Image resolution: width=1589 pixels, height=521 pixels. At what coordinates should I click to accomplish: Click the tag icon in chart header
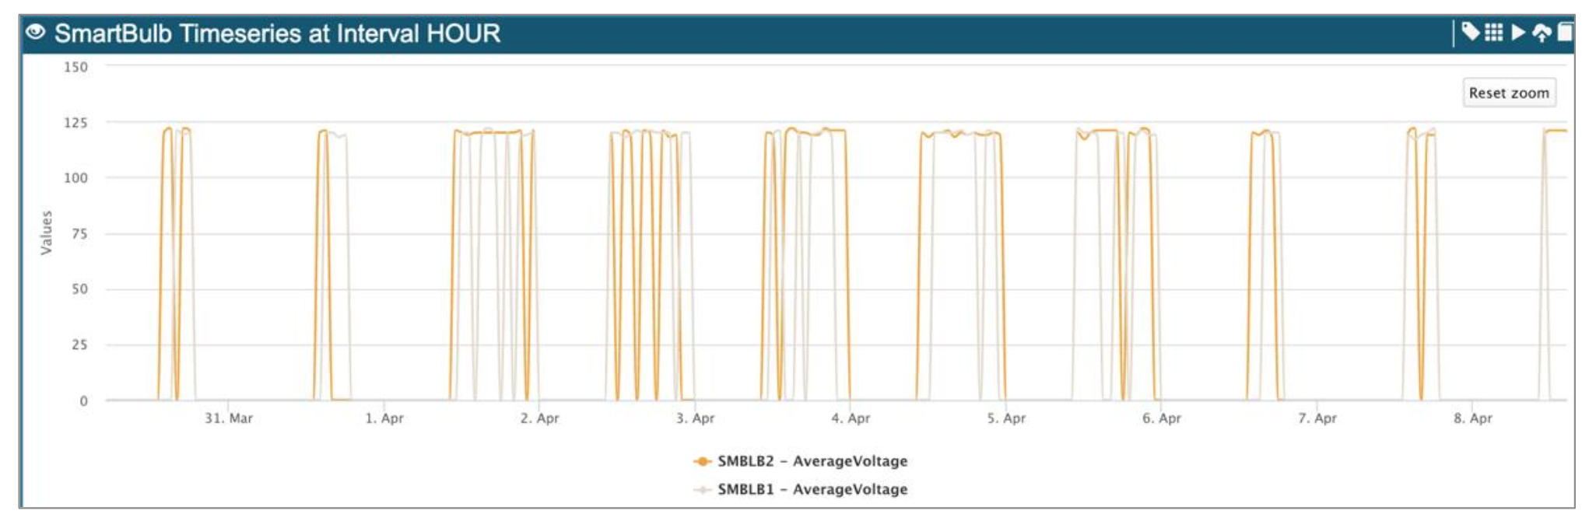click(x=1470, y=32)
